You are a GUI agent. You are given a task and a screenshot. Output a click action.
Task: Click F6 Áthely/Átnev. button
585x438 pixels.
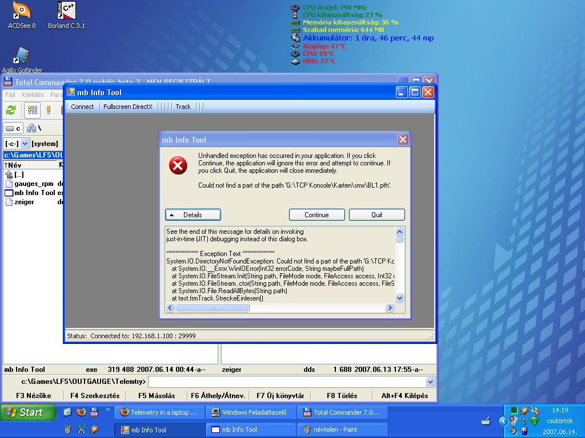click(218, 396)
